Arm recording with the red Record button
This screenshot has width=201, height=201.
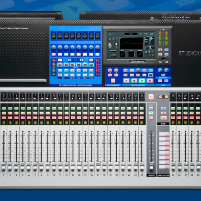coord(150,80)
